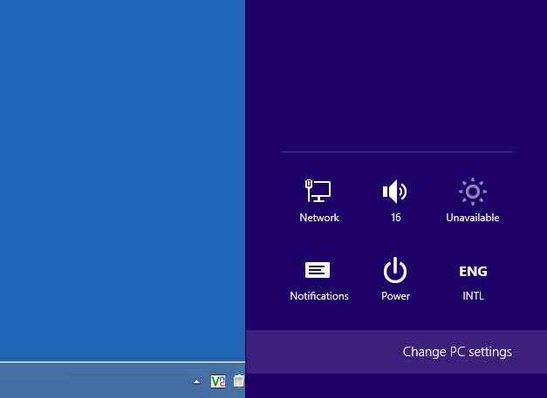Screen dimensions: 547x398
Task: Open the Power options icon
Action: tap(395, 270)
